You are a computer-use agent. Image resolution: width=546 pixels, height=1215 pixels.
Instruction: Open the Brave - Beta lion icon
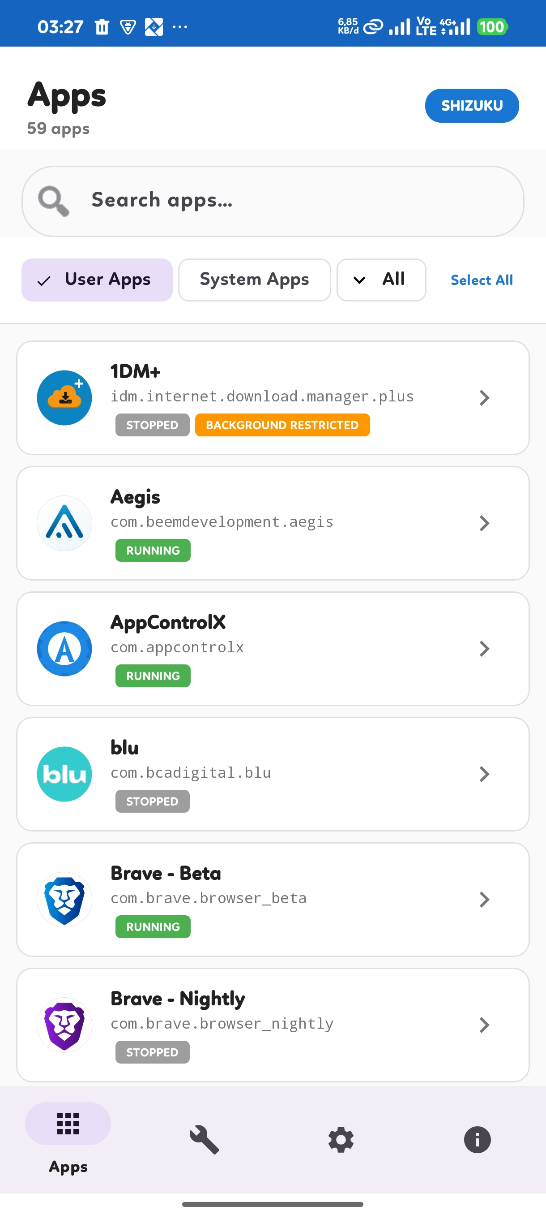(64, 899)
